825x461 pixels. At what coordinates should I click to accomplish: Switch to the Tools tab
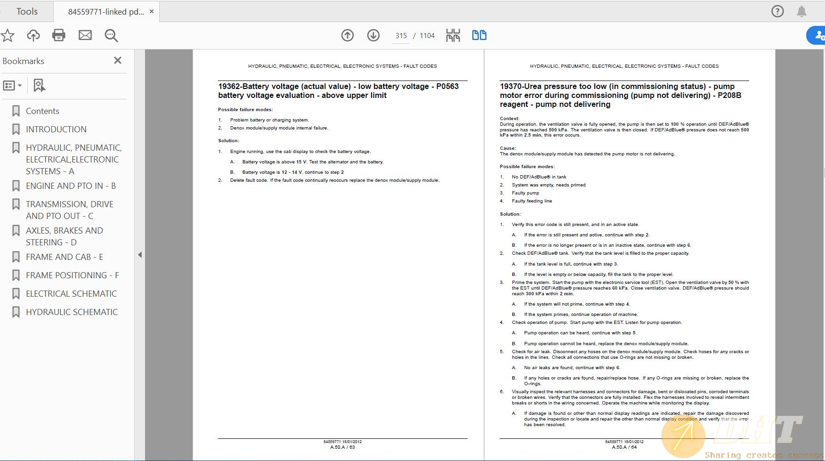pos(27,11)
